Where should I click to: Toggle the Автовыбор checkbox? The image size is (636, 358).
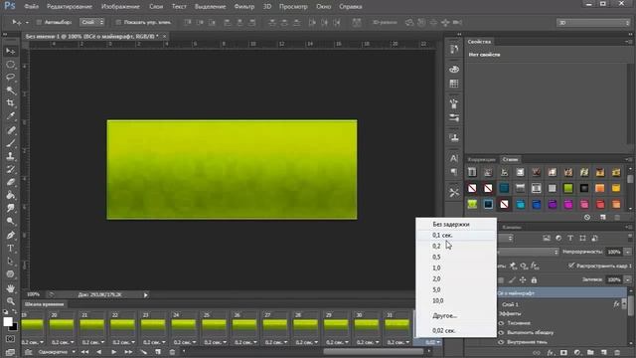(39, 22)
